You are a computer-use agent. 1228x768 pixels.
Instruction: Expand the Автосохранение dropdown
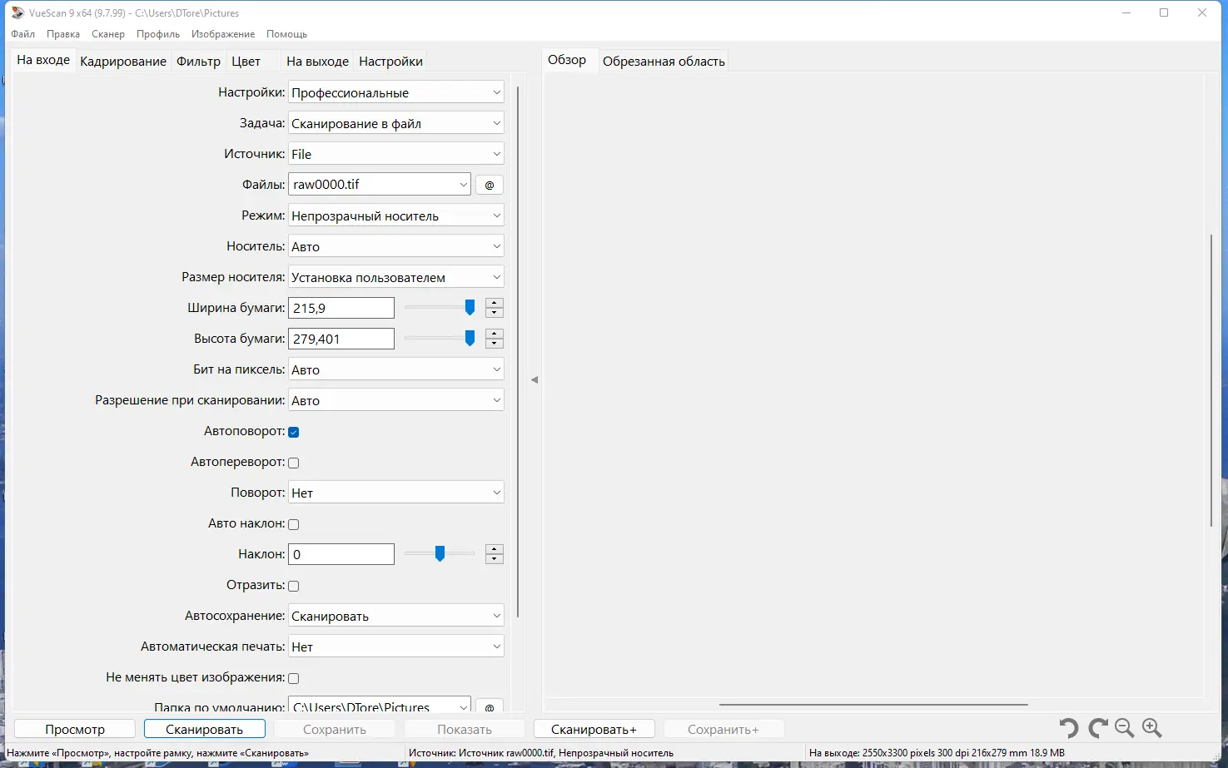point(396,616)
